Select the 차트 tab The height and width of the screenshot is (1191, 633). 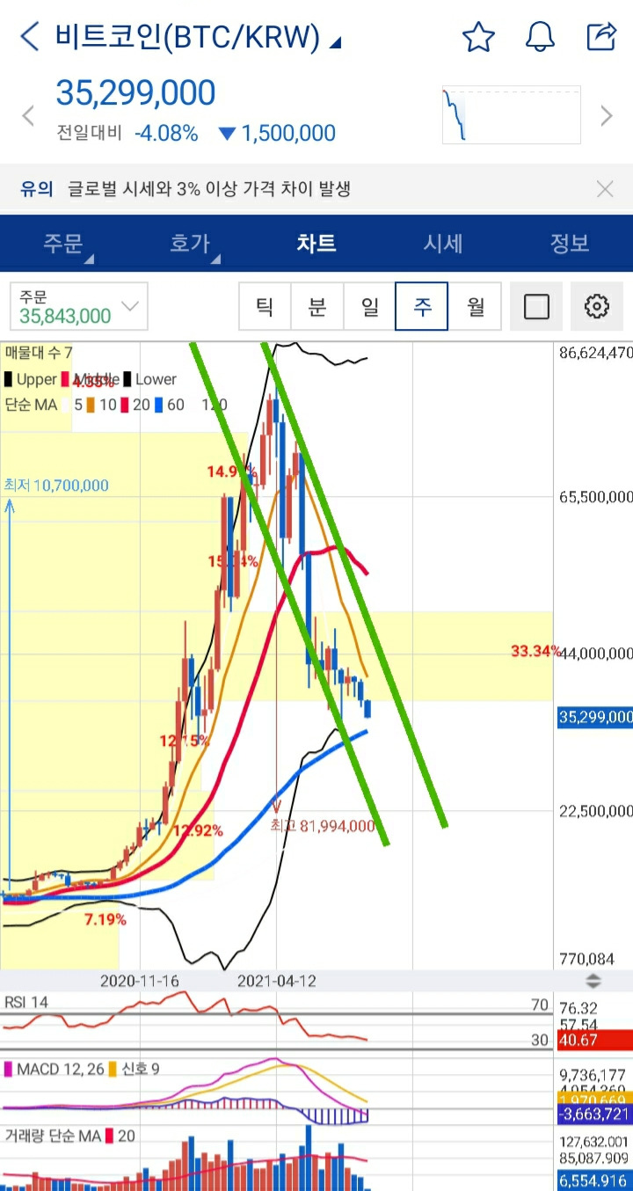click(x=316, y=244)
